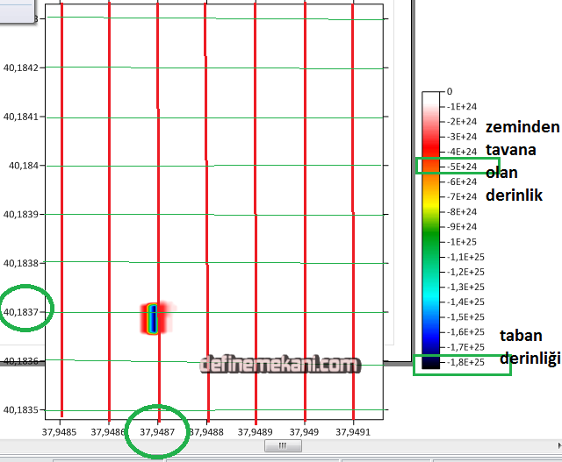Click the 37,9485 x-axis label
The image size is (562, 462).
click(x=59, y=431)
